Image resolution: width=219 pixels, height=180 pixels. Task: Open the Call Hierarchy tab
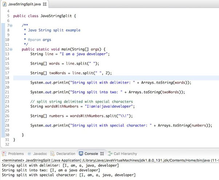(125, 154)
